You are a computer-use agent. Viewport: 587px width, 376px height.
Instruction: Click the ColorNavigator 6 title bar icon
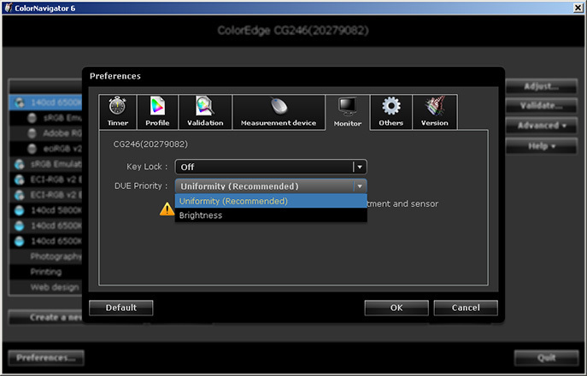point(8,8)
